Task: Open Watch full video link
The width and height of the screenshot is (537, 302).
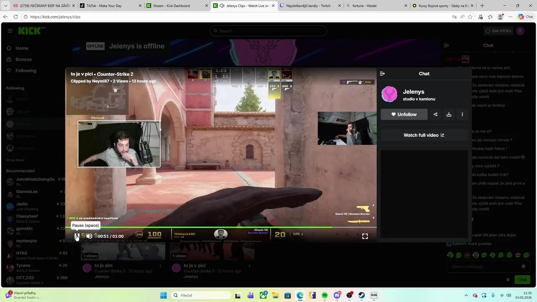Action: click(x=424, y=135)
